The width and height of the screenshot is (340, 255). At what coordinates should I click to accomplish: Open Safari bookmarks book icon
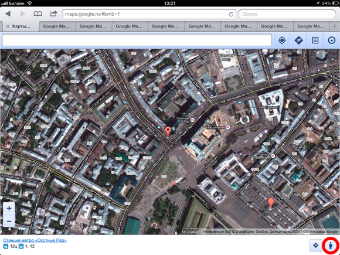click(38, 14)
